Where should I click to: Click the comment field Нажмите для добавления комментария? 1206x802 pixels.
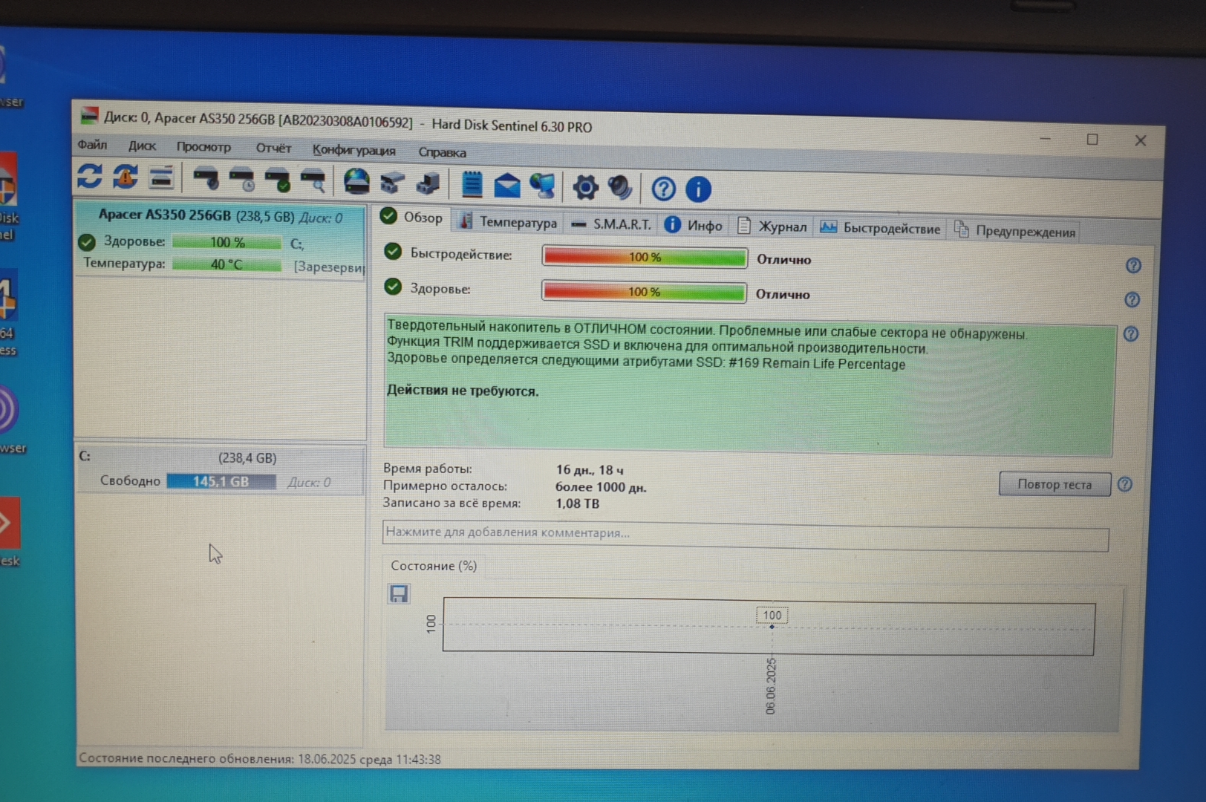(x=746, y=535)
